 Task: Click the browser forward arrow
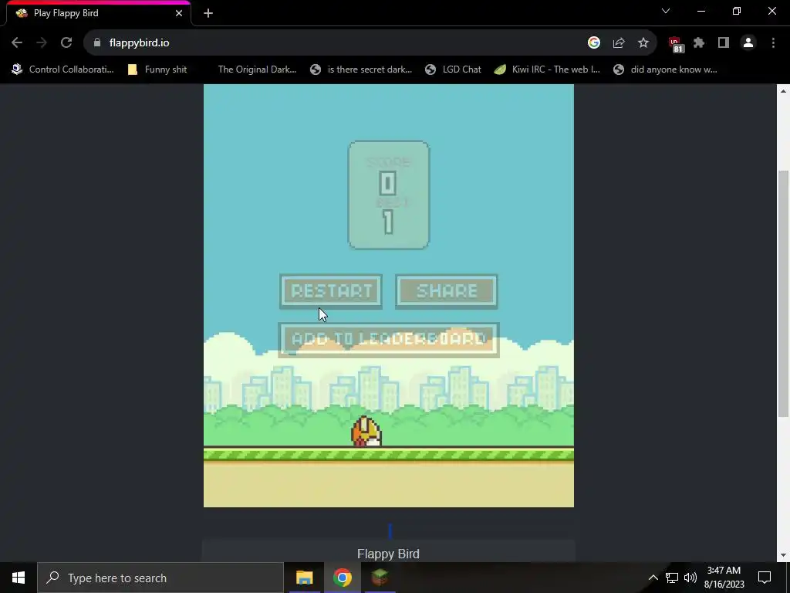point(42,43)
